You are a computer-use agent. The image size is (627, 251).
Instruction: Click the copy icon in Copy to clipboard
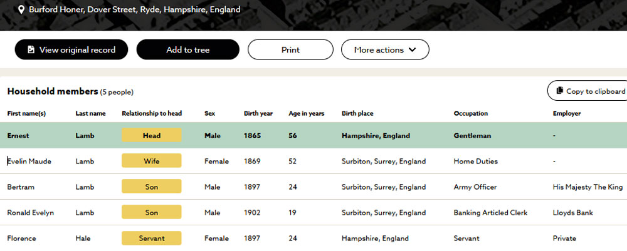(x=559, y=91)
